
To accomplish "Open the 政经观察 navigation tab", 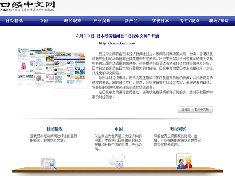I will (x=73, y=21).
